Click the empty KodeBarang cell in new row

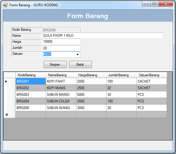(x=31, y=115)
